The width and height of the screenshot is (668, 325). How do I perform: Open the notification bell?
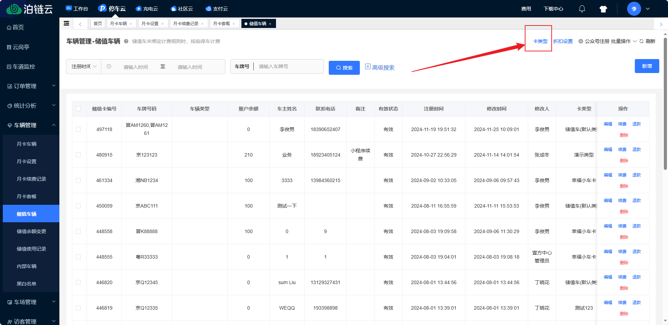[x=582, y=9]
